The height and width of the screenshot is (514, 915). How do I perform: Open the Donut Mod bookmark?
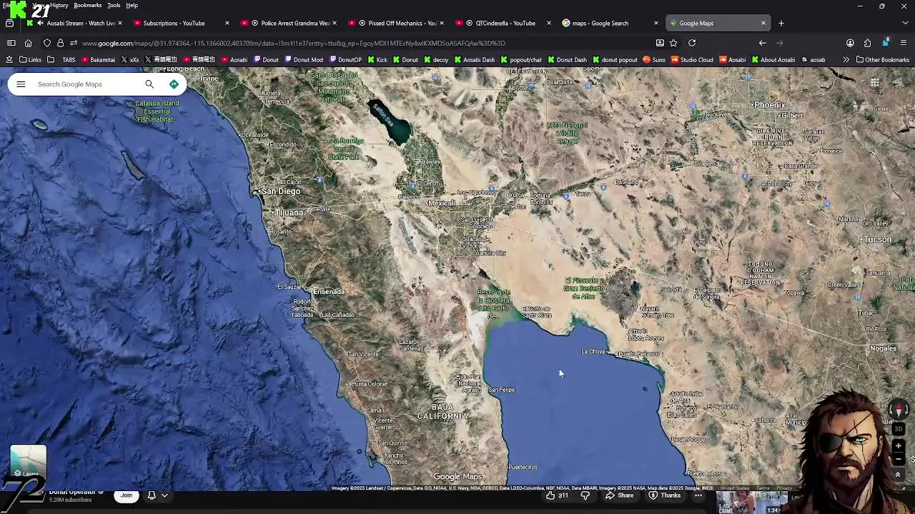click(x=304, y=60)
